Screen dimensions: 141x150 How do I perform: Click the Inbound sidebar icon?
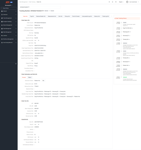pos(2,11)
